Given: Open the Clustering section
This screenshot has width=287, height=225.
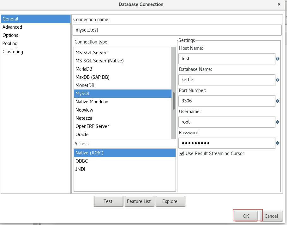Looking at the screenshot, I should (36, 52).
